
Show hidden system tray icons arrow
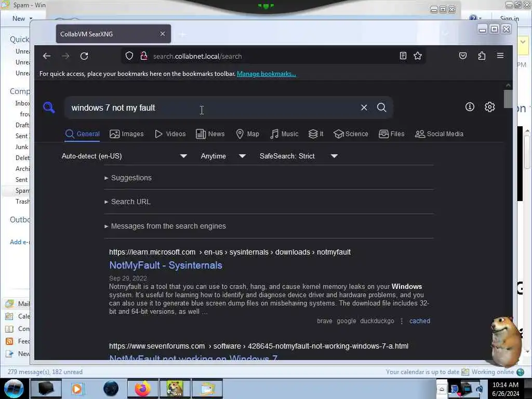coord(442,389)
